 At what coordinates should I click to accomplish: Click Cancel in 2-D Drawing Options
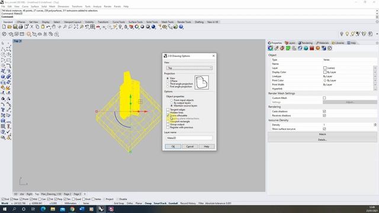(x=189, y=146)
